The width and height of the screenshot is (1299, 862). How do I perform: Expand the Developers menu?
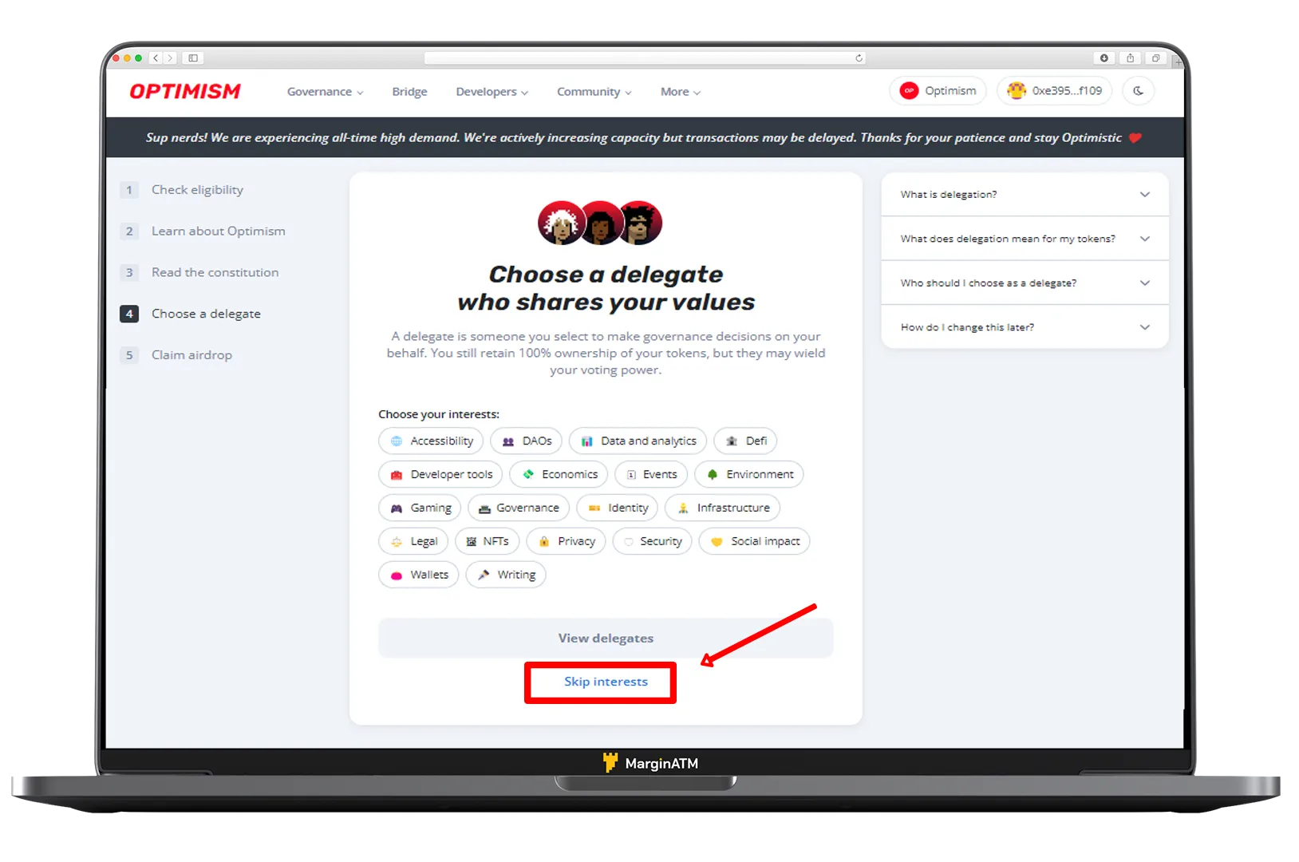pyautogui.click(x=492, y=92)
